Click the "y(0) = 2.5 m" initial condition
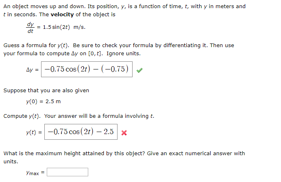This screenshot has height=182, width=281. pyautogui.click(x=41, y=101)
